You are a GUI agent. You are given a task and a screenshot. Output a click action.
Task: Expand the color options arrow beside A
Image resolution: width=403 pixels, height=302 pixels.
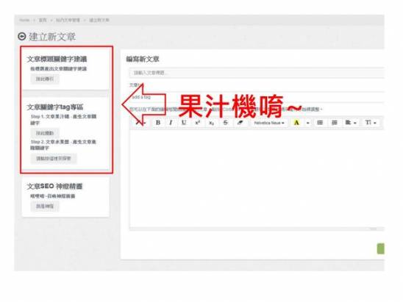coord(308,123)
